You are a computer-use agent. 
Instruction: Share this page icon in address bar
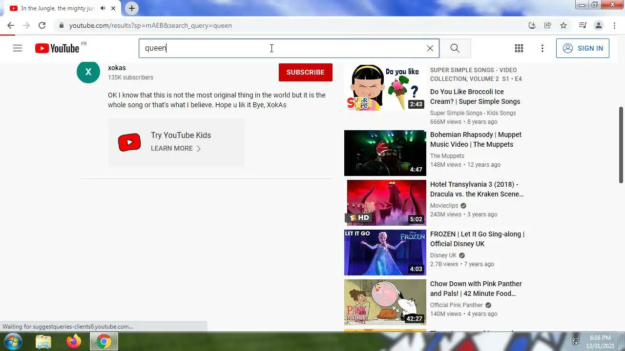[x=548, y=25]
